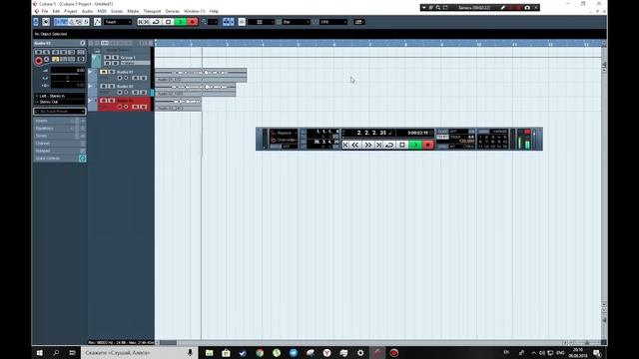Open the Transport menu
639x359 pixels.
pyautogui.click(x=152, y=11)
